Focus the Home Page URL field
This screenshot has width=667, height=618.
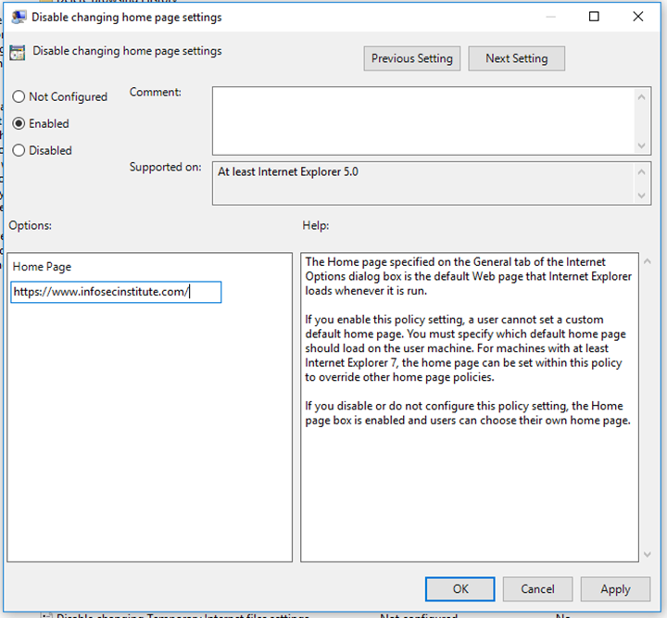[x=116, y=293]
